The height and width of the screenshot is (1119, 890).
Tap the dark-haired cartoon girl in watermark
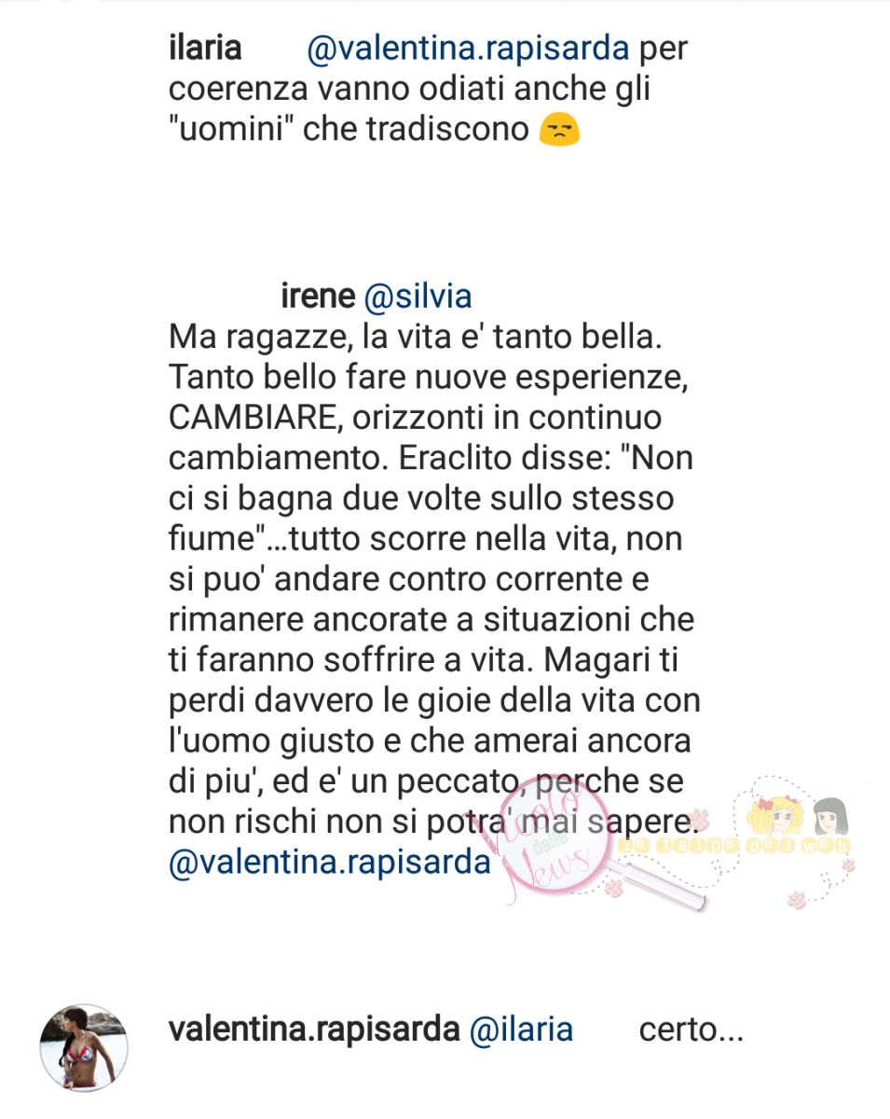click(x=830, y=818)
